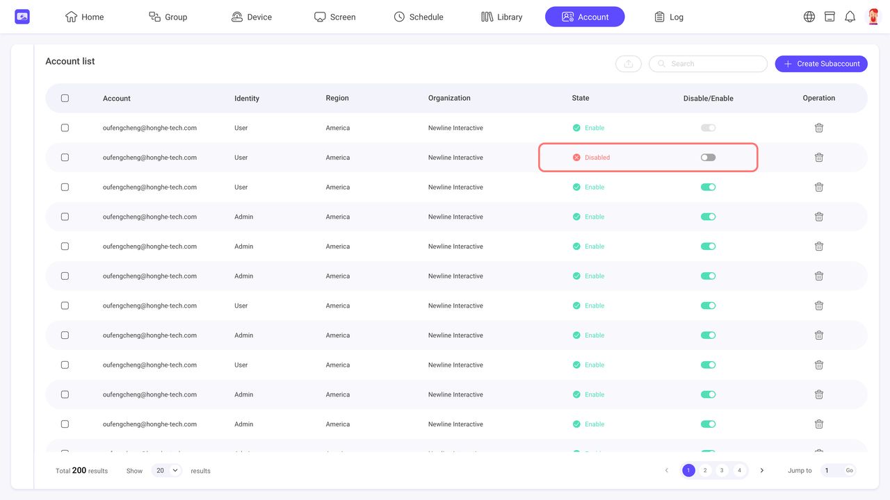The height and width of the screenshot is (500, 890).
Task: Click the Region column header
Action: [337, 98]
